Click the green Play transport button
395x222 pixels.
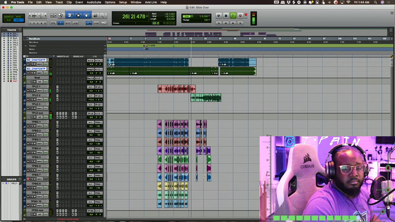tap(233, 15)
